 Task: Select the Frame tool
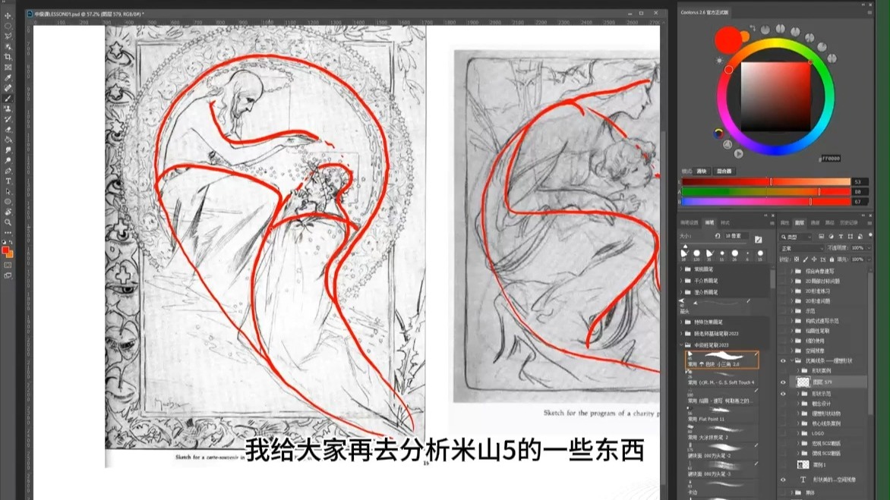point(8,68)
